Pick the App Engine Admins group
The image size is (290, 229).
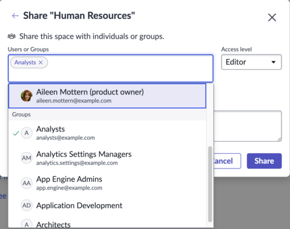click(107, 183)
